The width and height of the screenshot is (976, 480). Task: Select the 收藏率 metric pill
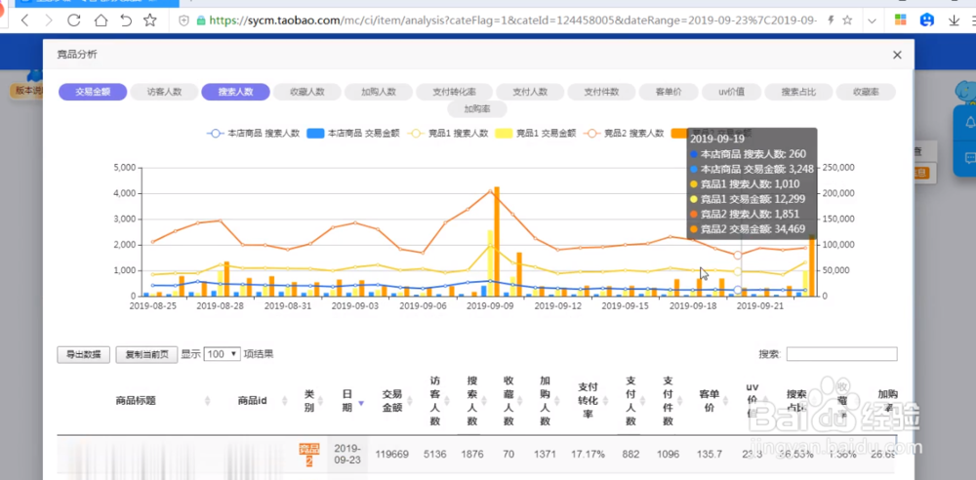[x=866, y=92]
